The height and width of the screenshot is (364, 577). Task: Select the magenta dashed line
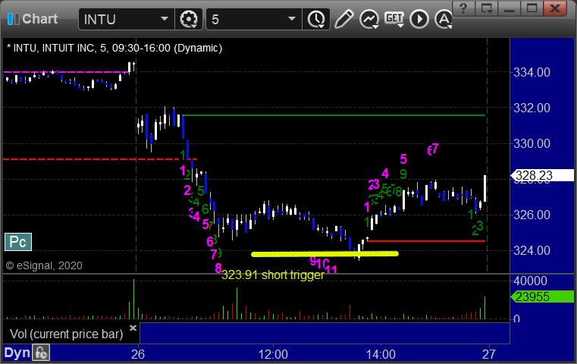[66, 72]
